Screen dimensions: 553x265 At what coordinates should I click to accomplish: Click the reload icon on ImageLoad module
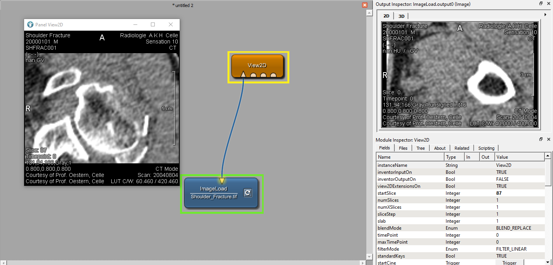(x=248, y=193)
